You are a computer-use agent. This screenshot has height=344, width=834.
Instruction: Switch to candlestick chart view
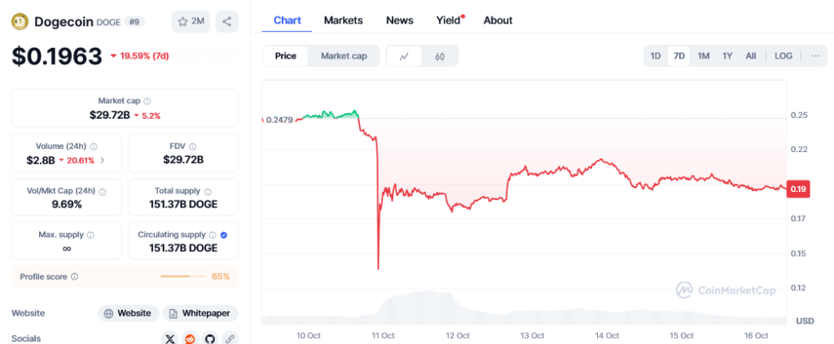[440, 56]
